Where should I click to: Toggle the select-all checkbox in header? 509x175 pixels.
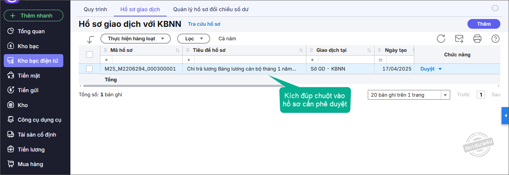coord(90,54)
